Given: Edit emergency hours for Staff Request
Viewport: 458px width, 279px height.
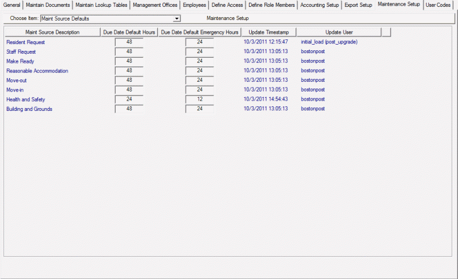Looking at the screenshot, I should pyautogui.click(x=199, y=51).
